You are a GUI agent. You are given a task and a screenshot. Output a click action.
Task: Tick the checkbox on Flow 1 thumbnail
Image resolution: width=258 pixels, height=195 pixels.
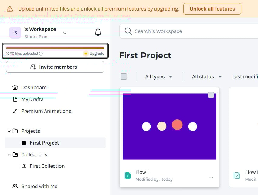pyautogui.click(x=211, y=95)
